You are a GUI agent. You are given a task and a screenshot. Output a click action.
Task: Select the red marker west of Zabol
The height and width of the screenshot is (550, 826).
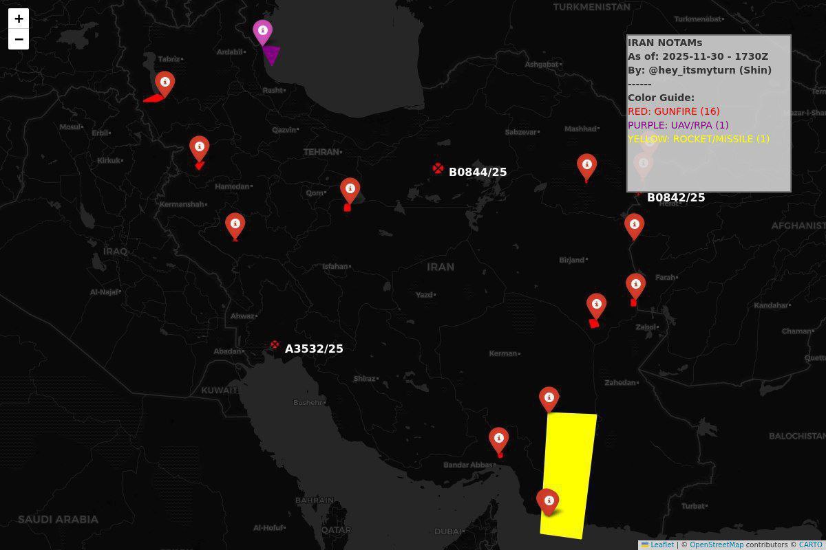[x=596, y=305]
